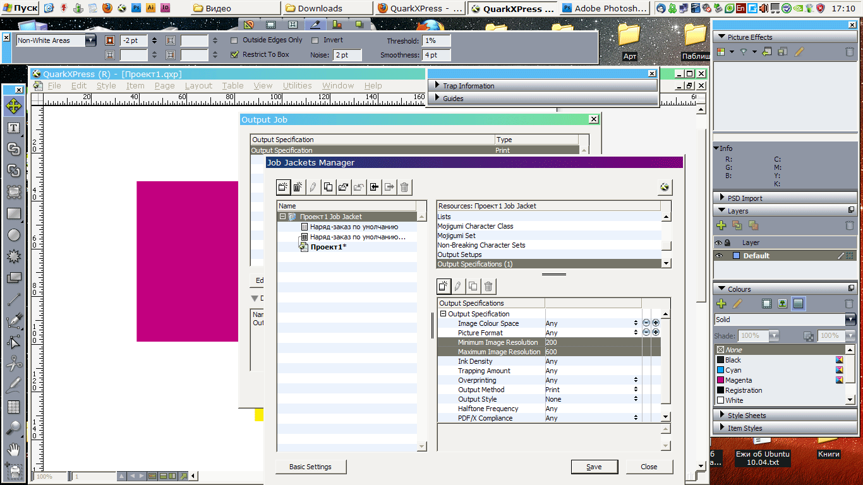Screen dimensions: 863x485
Task: Enable Outside Edges Only checkbox
Action: 235,40
